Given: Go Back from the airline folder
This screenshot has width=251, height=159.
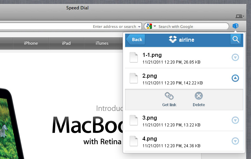Looking at the screenshot, I should pos(136,39).
